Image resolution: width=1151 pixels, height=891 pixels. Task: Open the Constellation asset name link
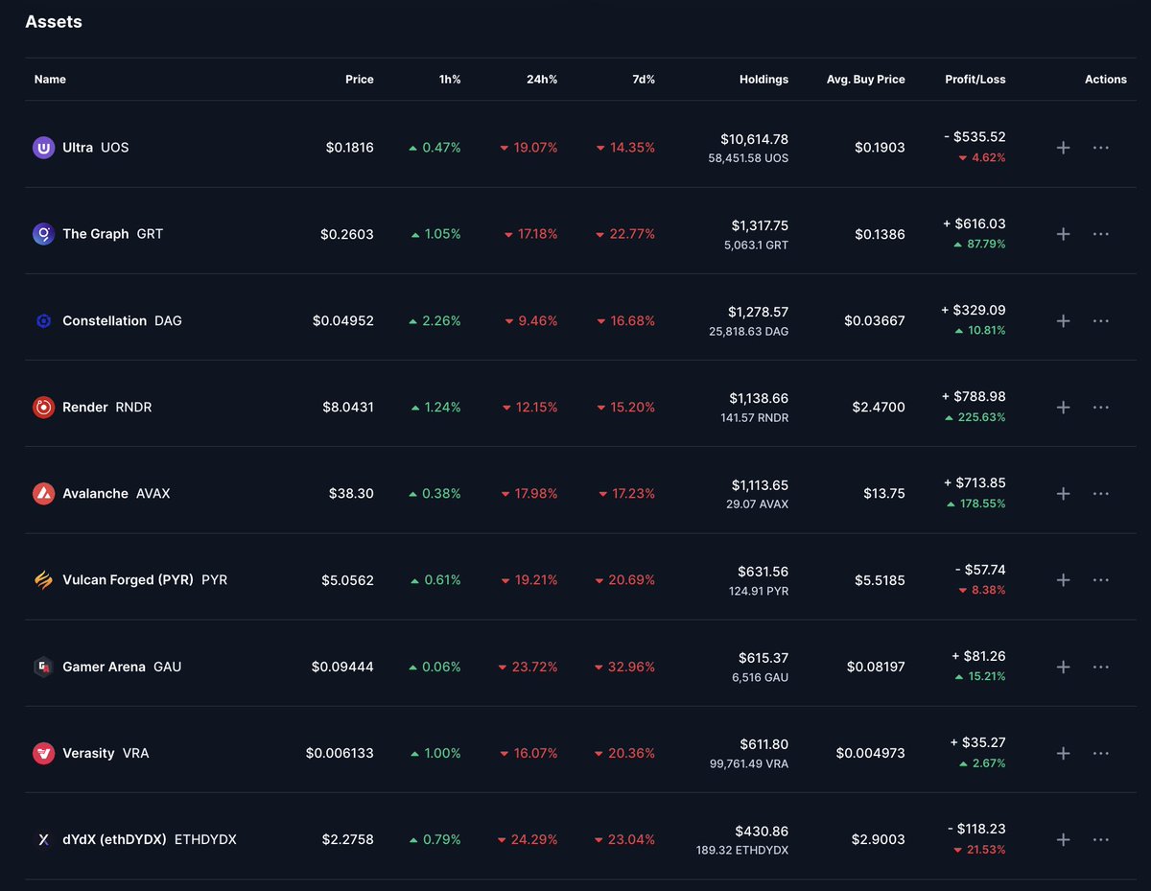click(105, 320)
